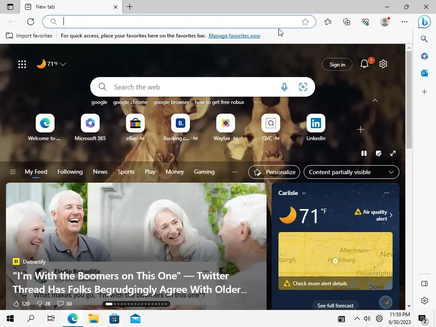
Task: Open Outlook in the sidebar
Action: [x=424, y=73]
